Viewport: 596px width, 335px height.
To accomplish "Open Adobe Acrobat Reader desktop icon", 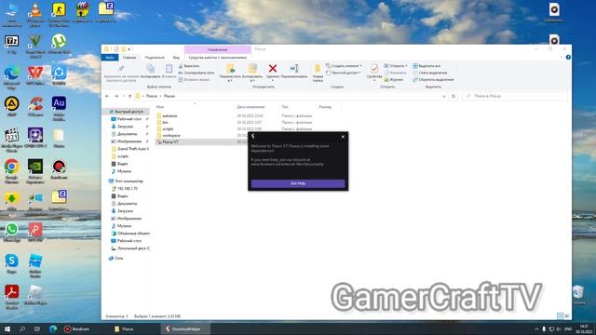I will point(12,296).
